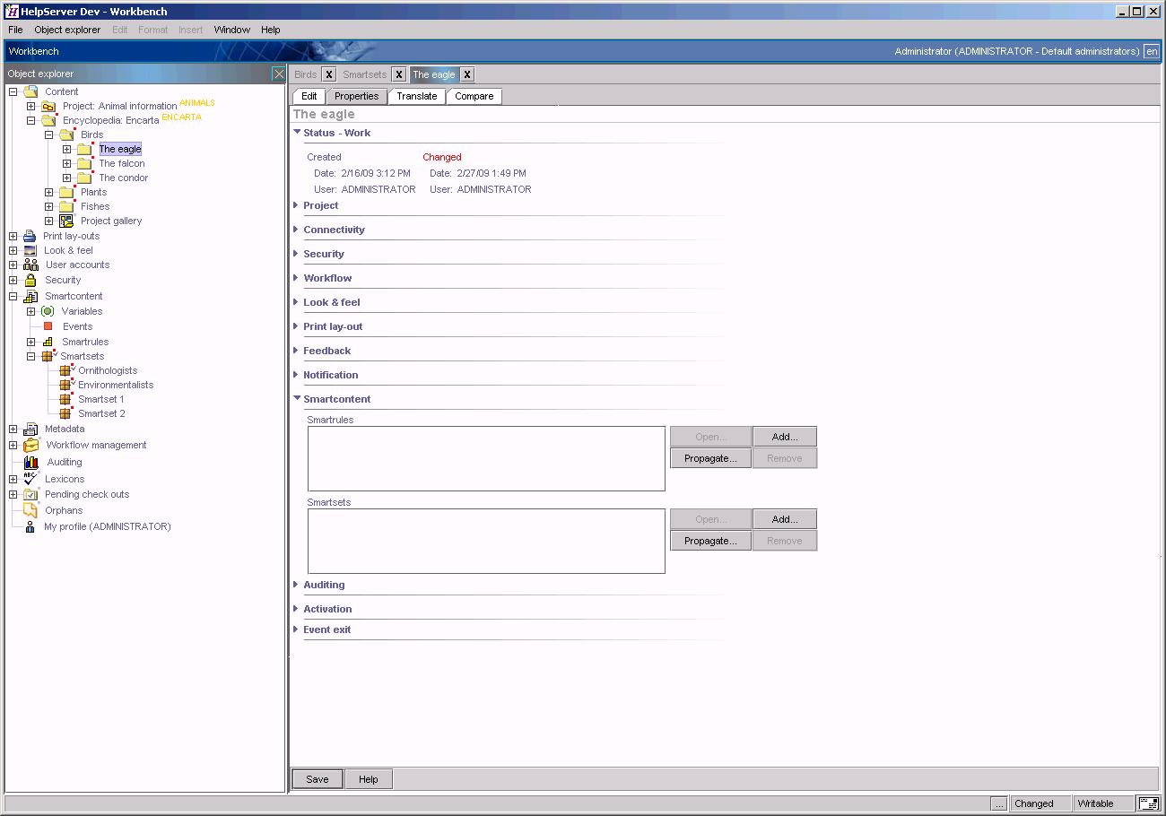
Task: Select the User accounts icon
Action: point(31,265)
